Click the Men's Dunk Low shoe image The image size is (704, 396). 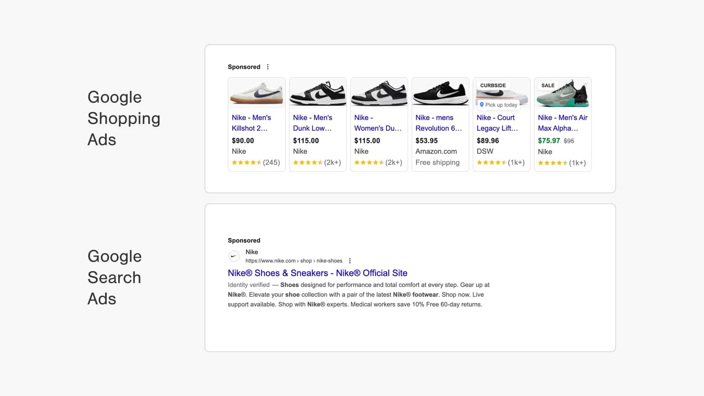318,93
